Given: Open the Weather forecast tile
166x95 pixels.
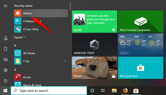Looking at the screenshot, I should click(x=141, y=45).
